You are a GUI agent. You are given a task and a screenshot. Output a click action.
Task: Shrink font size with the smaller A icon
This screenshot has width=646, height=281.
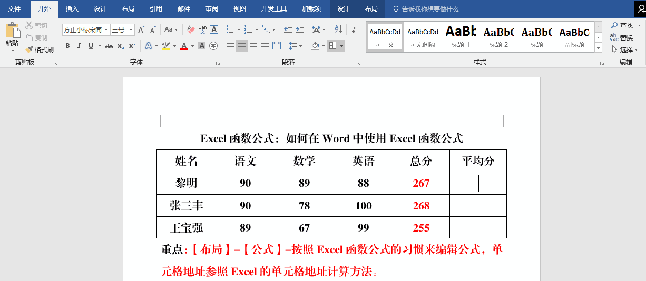(x=153, y=30)
